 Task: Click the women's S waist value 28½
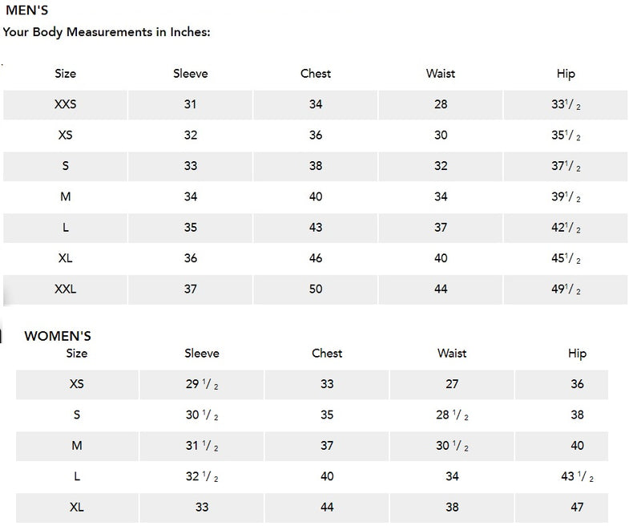[x=452, y=415]
